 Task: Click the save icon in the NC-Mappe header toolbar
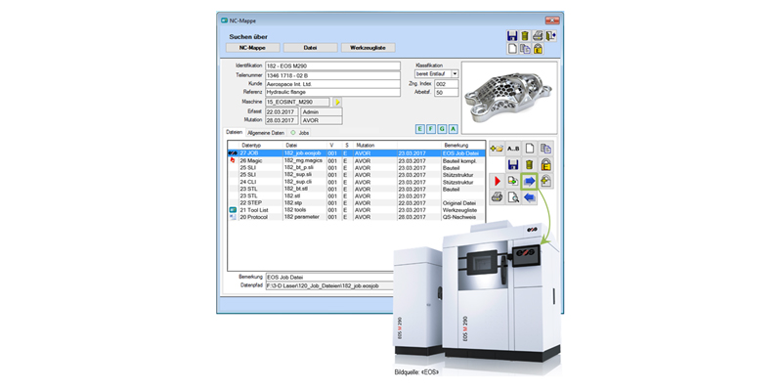point(511,36)
